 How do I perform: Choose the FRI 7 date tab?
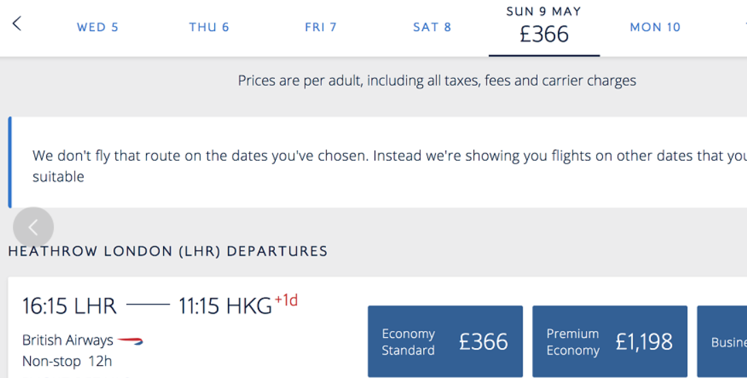tap(321, 27)
